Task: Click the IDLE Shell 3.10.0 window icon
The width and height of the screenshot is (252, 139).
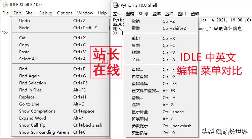Action: point(5,4)
